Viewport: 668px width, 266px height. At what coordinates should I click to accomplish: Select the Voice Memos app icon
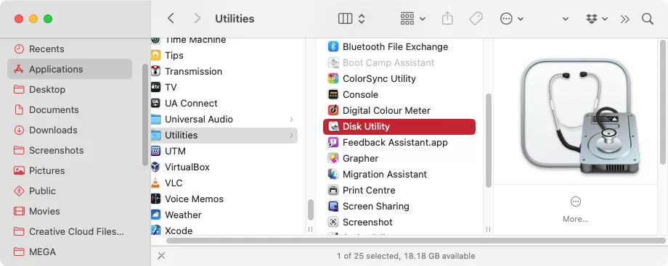[x=156, y=199]
